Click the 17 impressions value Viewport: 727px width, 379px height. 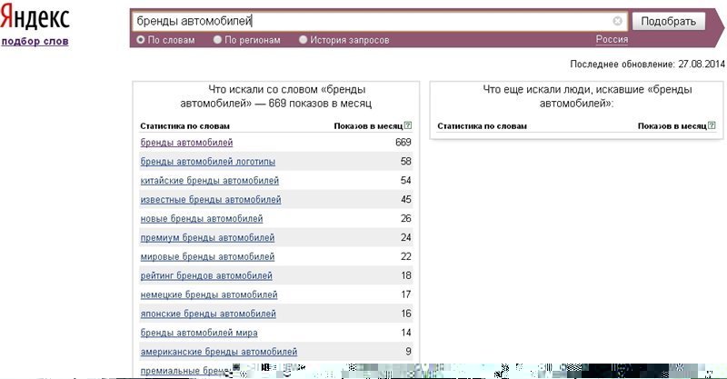coord(406,294)
